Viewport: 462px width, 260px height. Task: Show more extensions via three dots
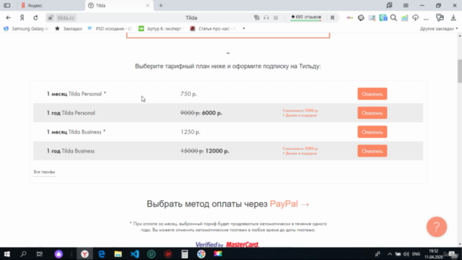tap(426, 19)
